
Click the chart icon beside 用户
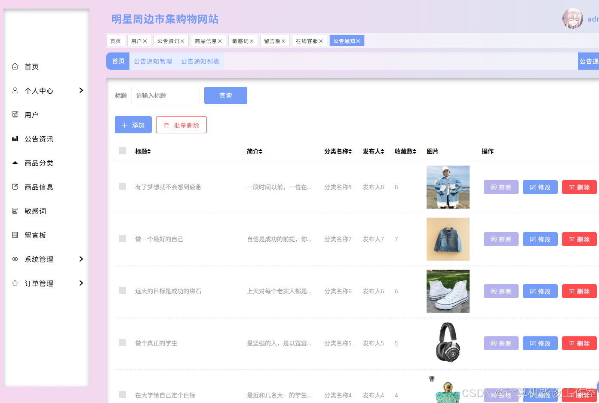pyautogui.click(x=15, y=114)
